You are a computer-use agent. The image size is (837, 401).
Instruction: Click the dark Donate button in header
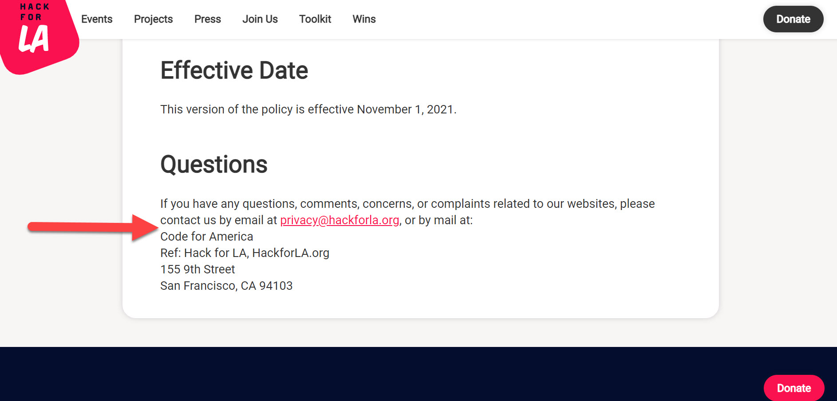coord(793,19)
